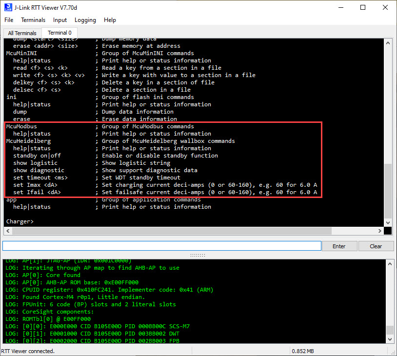Click the splitter handle between panes
Screen dimensions: 397x356
(198, 254)
